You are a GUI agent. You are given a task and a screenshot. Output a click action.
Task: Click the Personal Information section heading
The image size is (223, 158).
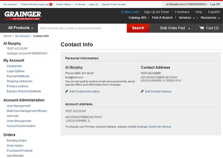(82, 58)
